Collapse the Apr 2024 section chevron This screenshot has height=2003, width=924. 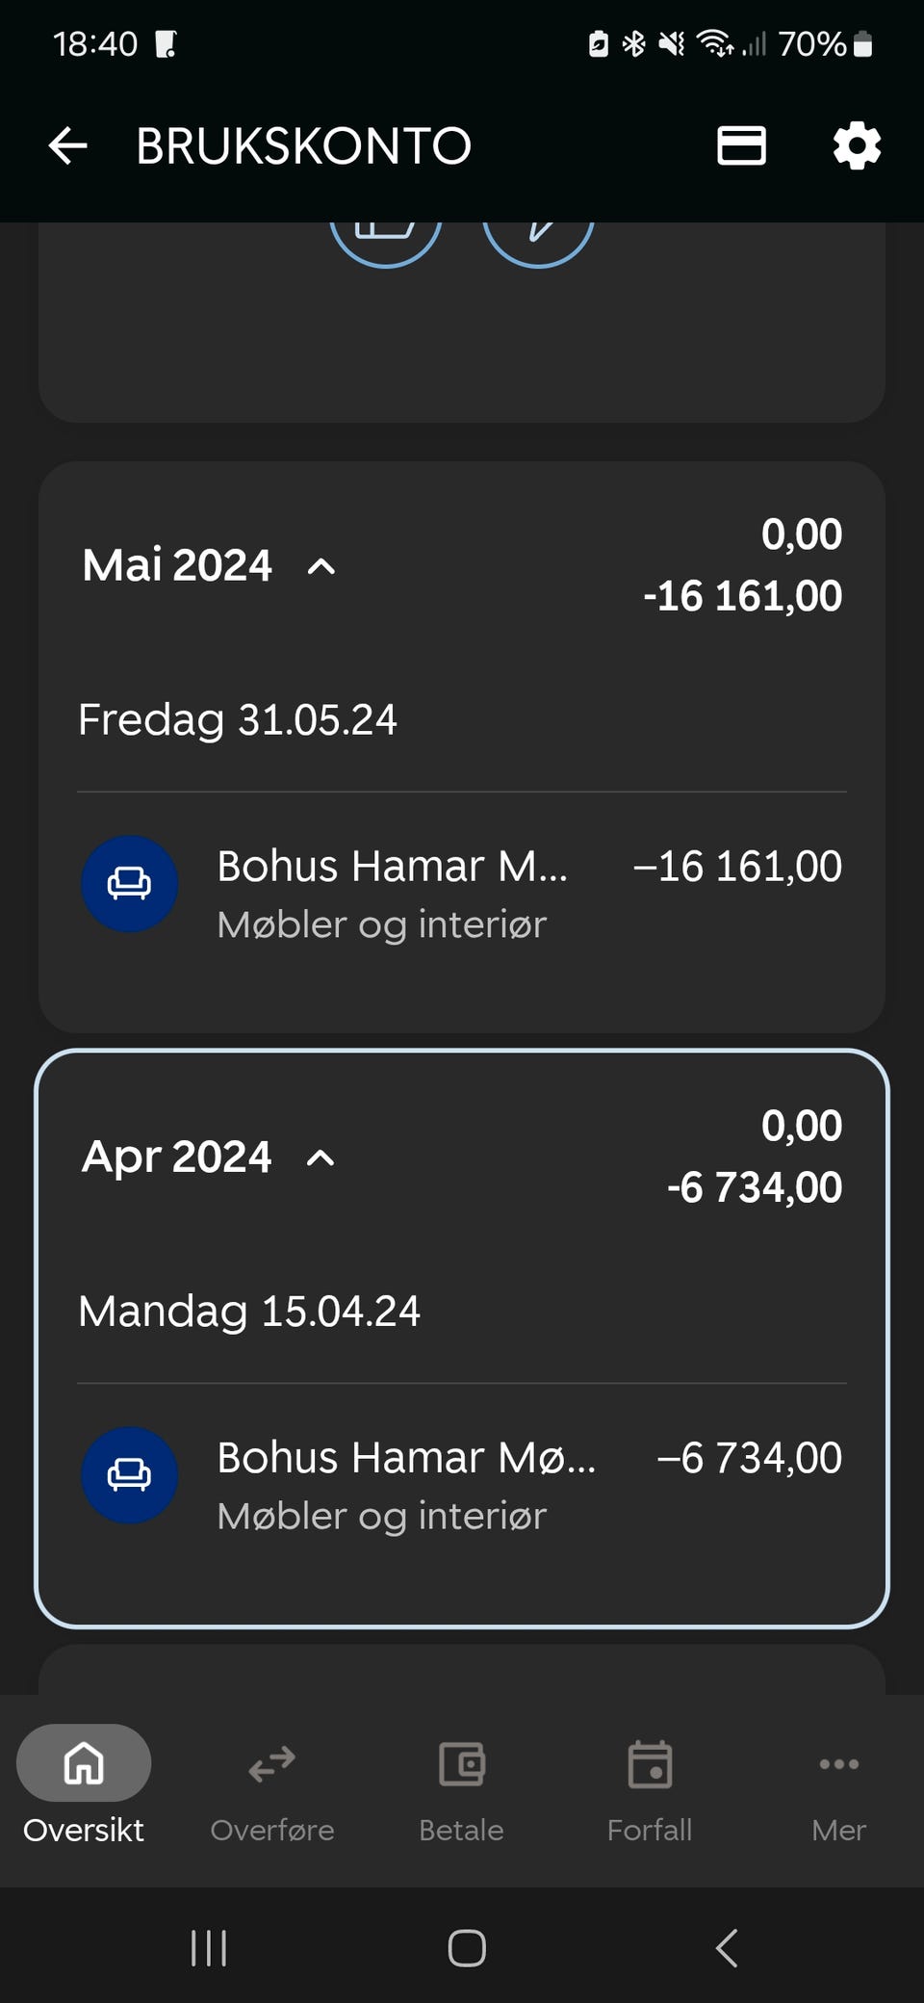(321, 1158)
